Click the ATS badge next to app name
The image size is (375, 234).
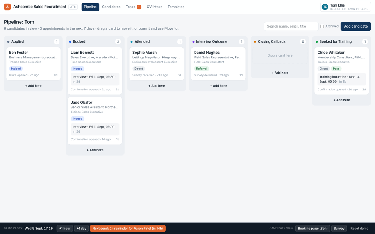coord(73,7)
